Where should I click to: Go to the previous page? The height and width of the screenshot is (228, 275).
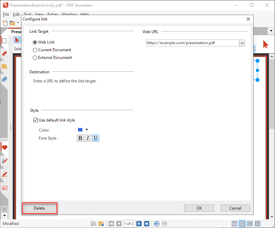119,224
